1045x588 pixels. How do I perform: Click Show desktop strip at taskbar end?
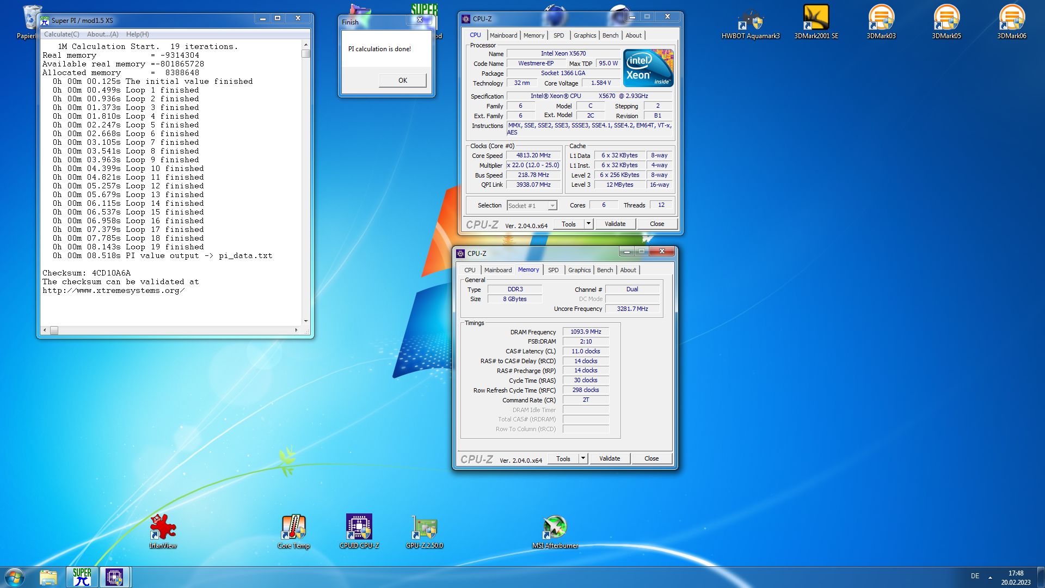(1041, 577)
